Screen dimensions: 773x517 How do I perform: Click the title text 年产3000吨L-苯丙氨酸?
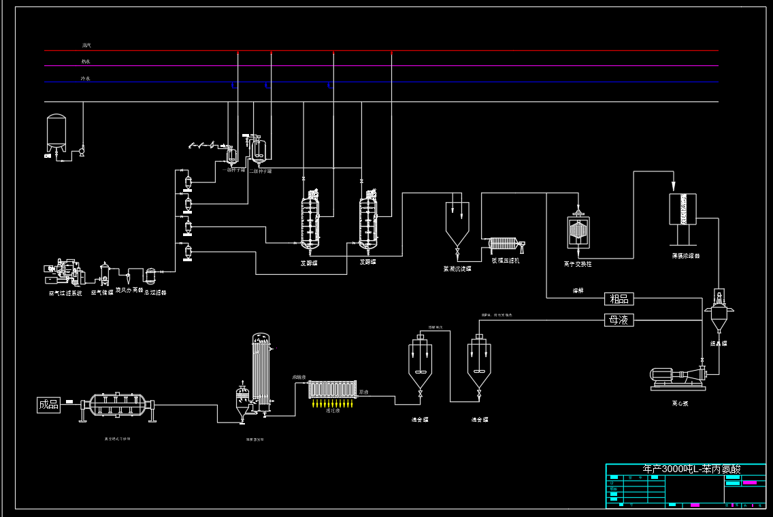click(x=685, y=469)
